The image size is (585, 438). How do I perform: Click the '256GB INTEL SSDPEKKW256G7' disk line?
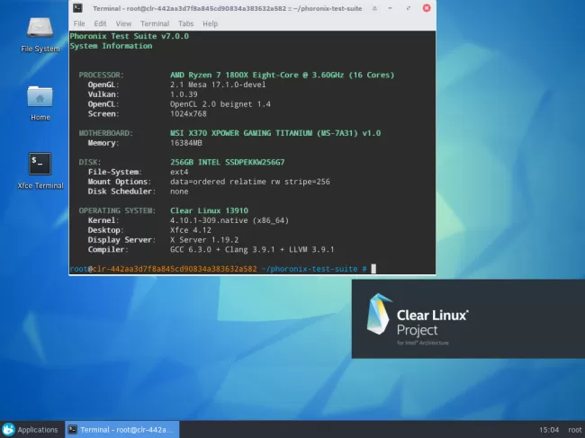[x=227, y=162]
